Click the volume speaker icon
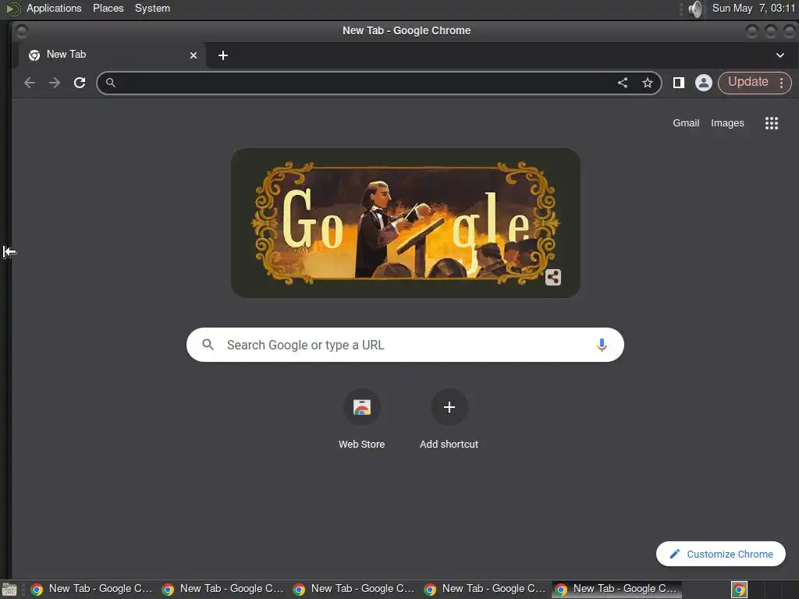 [x=695, y=9]
